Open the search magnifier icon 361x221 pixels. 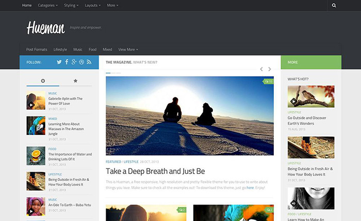click(334, 5)
